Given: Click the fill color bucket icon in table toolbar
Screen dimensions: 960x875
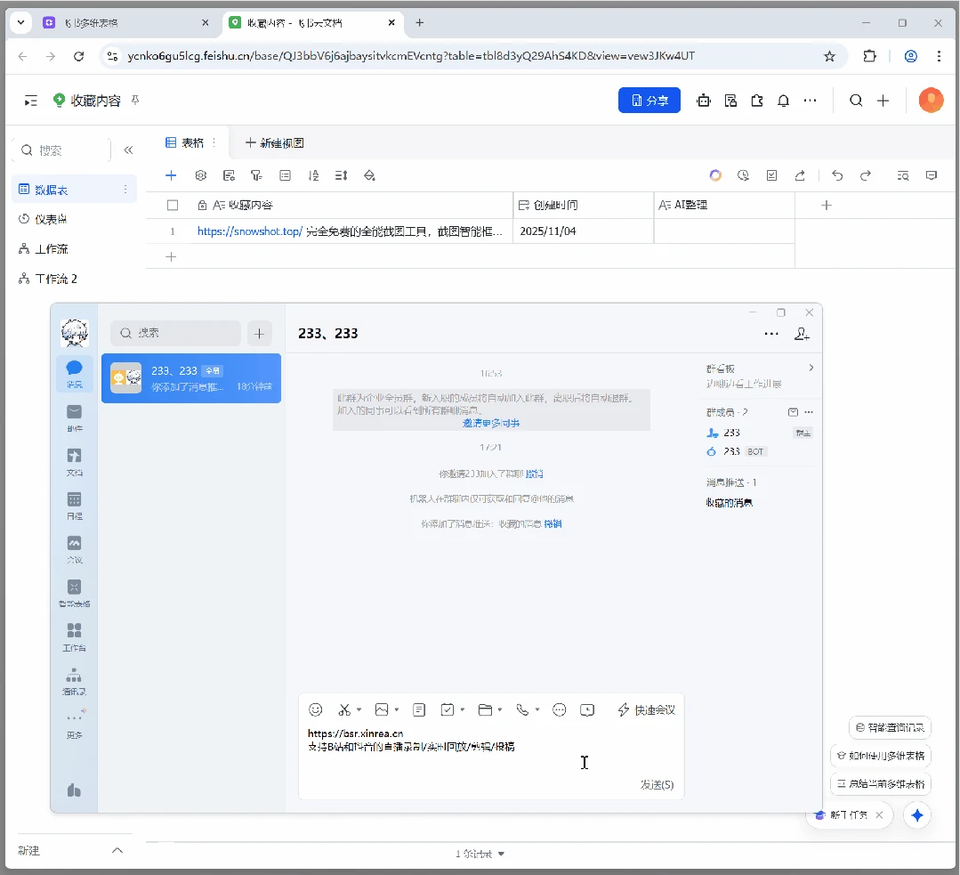Looking at the screenshot, I should click(x=369, y=176).
